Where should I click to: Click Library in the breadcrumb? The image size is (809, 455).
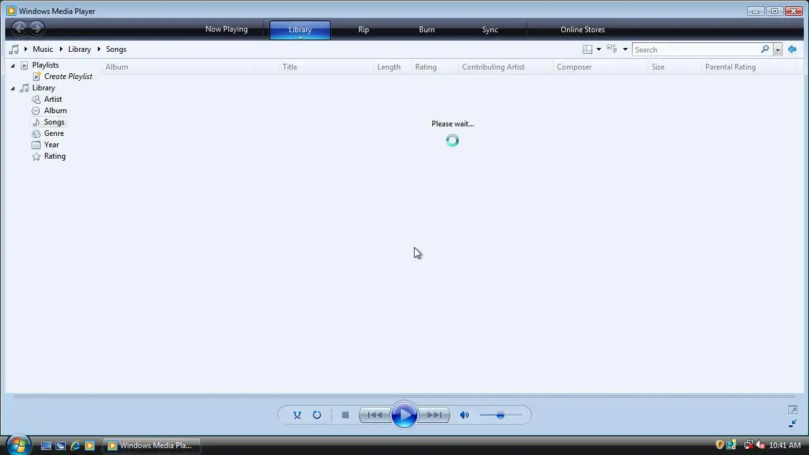[x=80, y=49]
